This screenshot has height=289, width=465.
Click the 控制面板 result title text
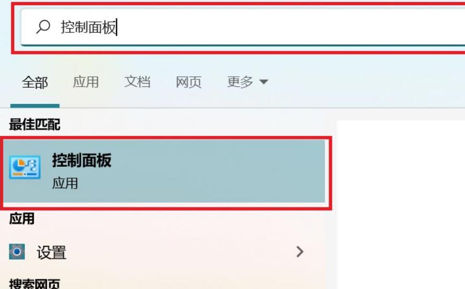(x=82, y=160)
